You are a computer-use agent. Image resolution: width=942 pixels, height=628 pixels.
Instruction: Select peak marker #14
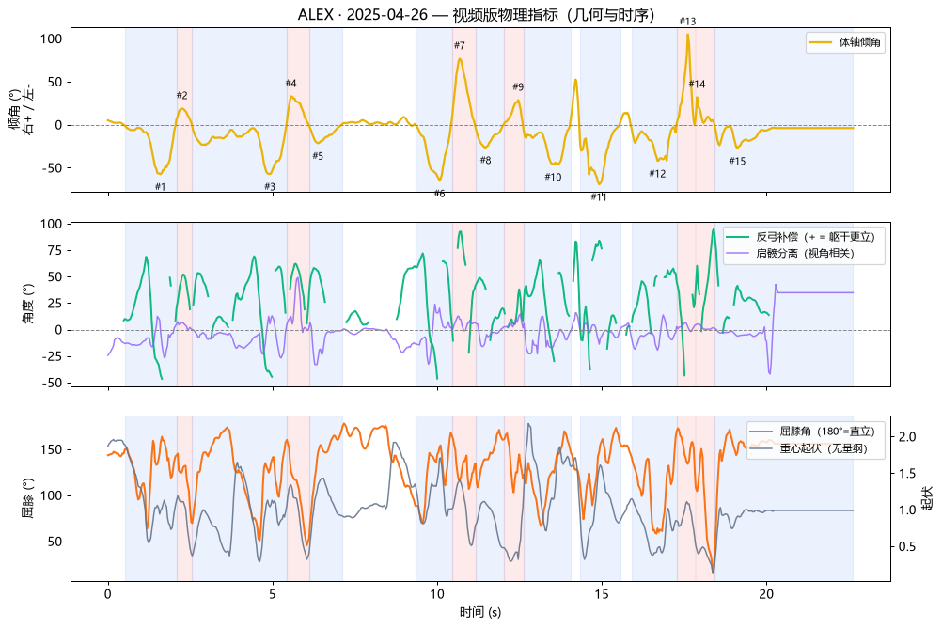(x=697, y=84)
